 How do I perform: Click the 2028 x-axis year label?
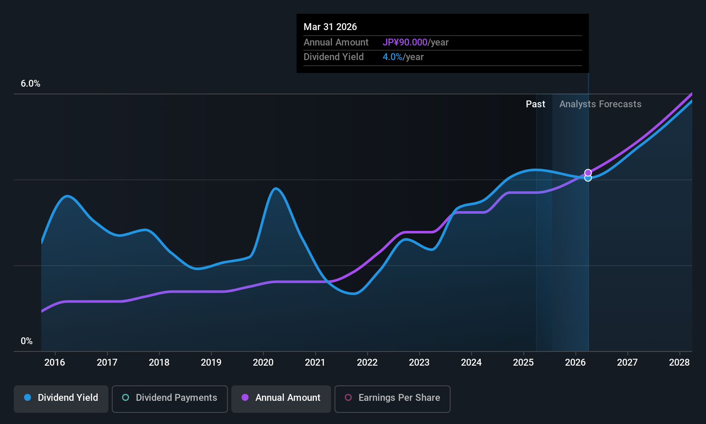pyautogui.click(x=679, y=363)
